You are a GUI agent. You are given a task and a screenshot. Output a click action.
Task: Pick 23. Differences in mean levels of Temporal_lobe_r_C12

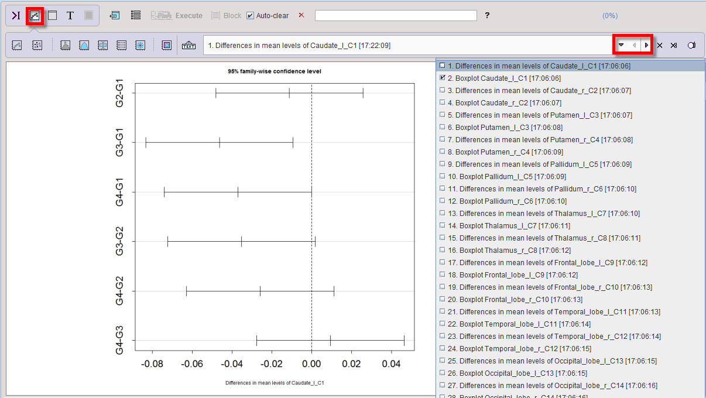tap(571, 337)
